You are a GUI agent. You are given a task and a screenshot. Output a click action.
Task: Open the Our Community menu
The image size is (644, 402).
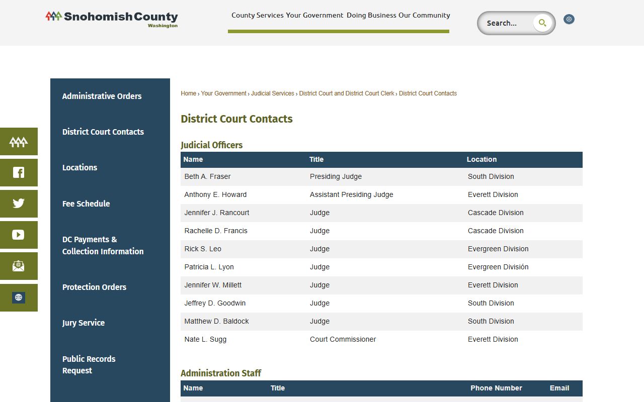pyautogui.click(x=424, y=15)
